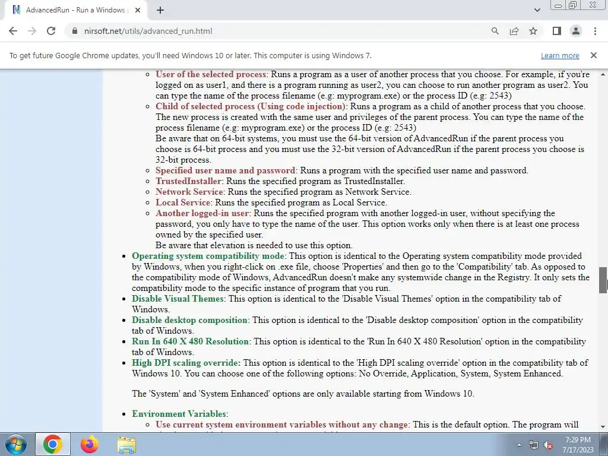Click 'Operating system compatibility mode' heading
The image size is (608, 456).
pyautogui.click(x=208, y=256)
